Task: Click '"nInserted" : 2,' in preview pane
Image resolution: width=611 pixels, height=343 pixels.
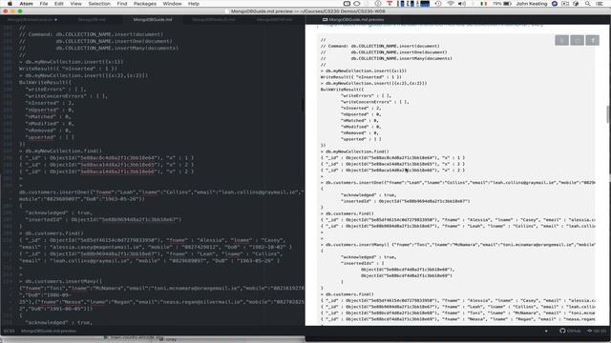Action: coord(361,108)
